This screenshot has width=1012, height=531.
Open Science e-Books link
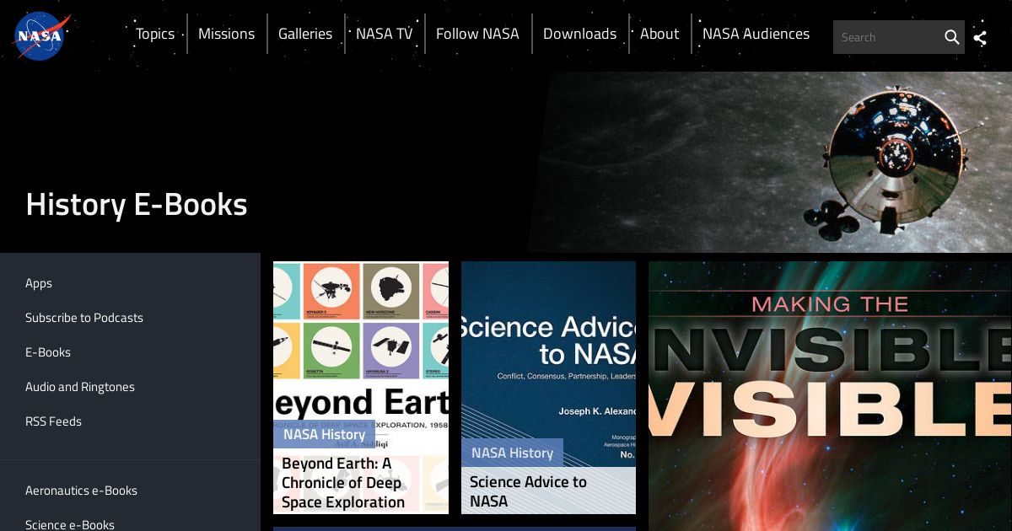[70, 524]
